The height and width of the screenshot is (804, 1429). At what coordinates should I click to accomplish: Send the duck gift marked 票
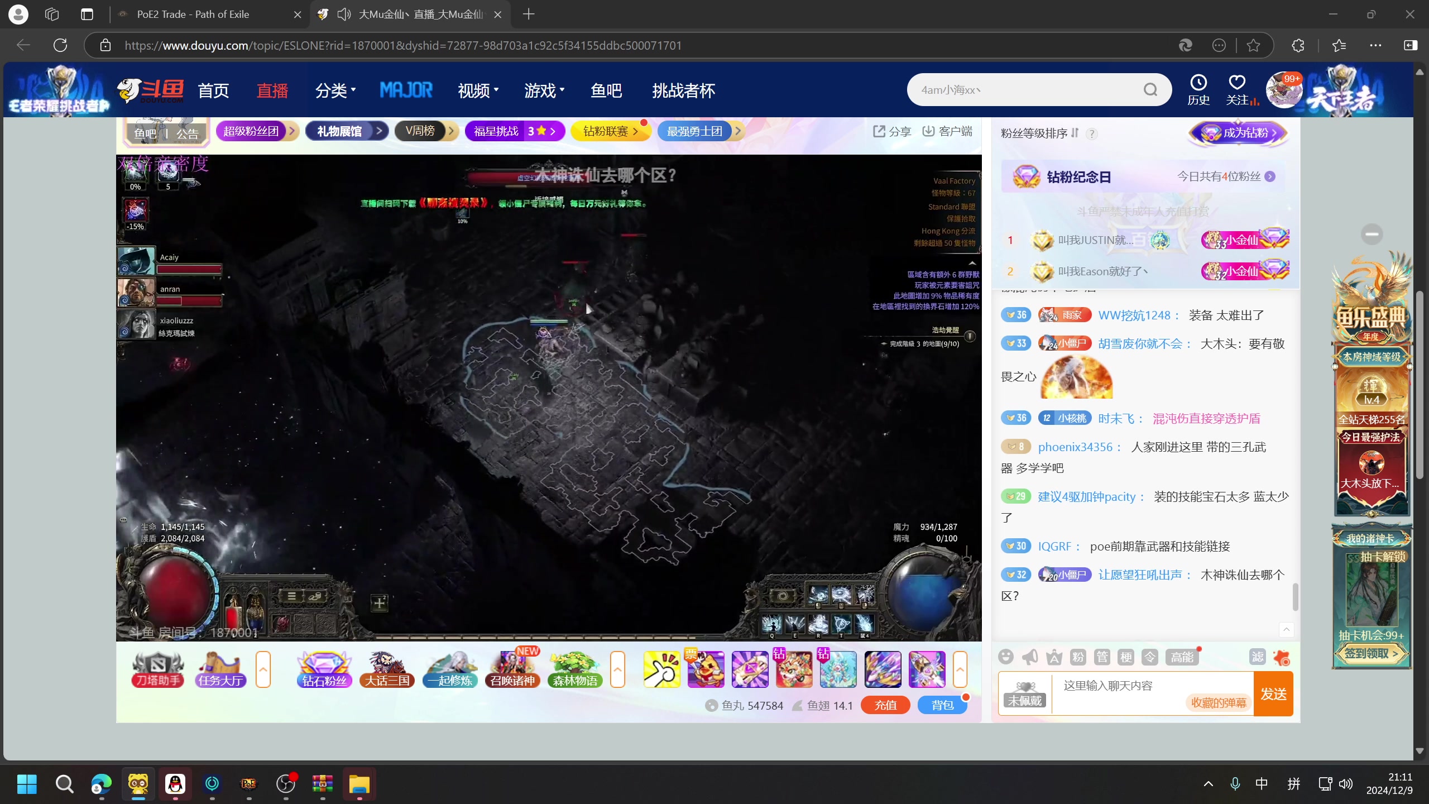pyautogui.click(x=706, y=669)
